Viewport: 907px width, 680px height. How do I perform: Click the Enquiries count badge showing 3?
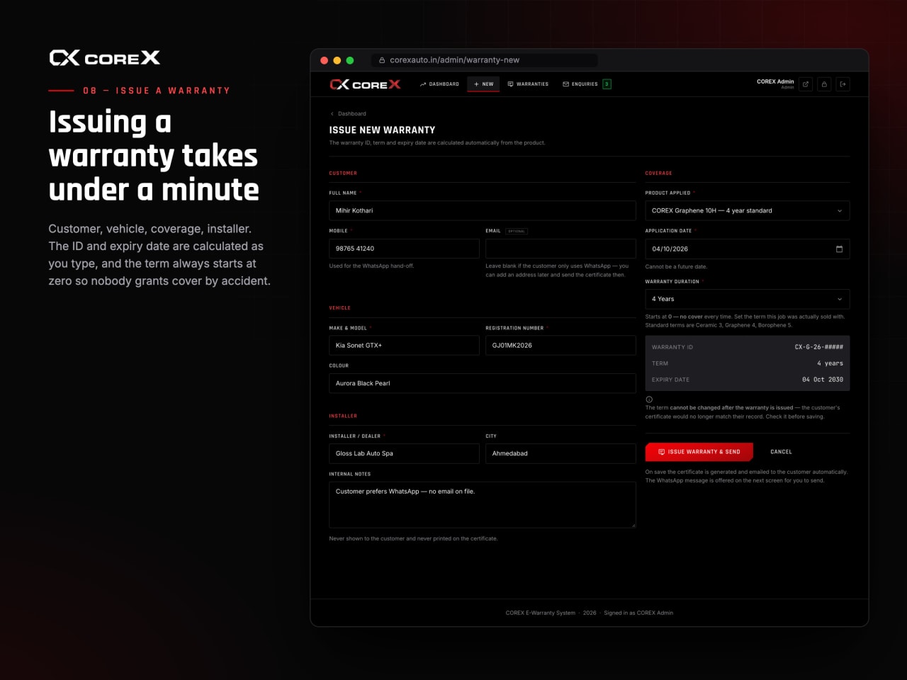(x=607, y=84)
